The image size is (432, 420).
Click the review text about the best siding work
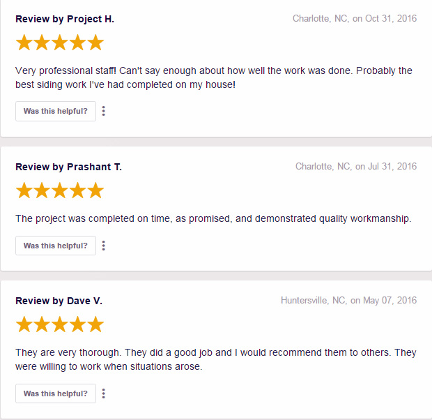coord(214,77)
